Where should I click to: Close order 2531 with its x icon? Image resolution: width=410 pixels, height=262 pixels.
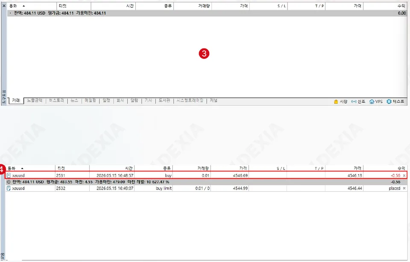[x=404, y=175]
